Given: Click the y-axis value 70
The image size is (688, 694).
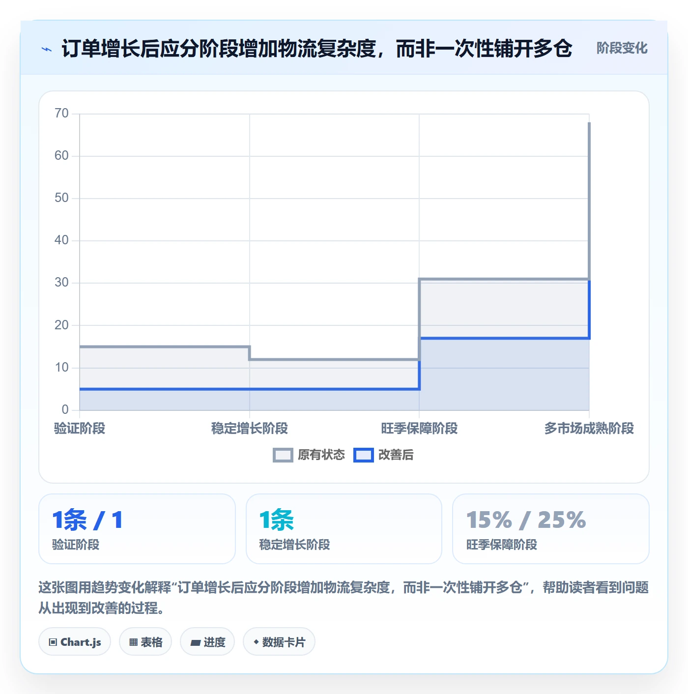Looking at the screenshot, I should [x=62, y=114].
